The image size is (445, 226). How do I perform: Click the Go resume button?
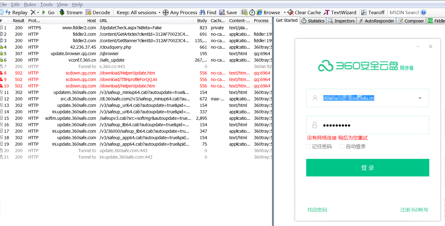[48, 12]
